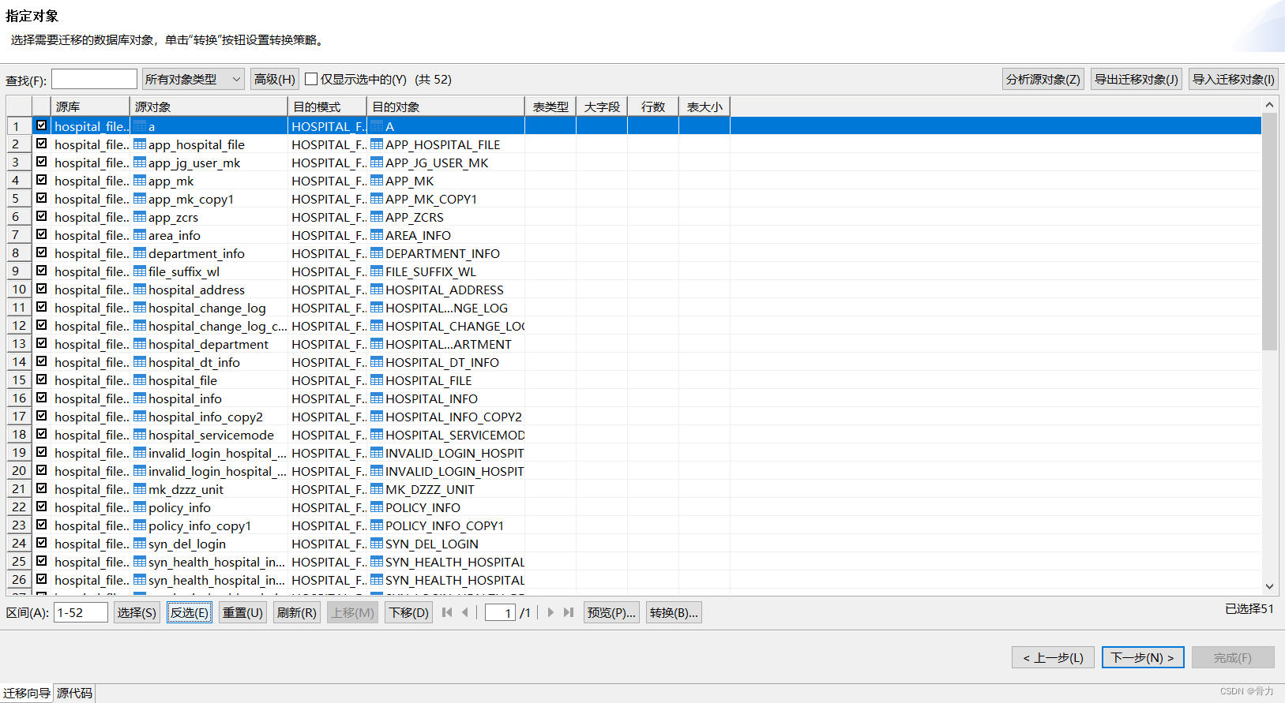Click the table icon for POLICY_INFO target

coord(377,507)
